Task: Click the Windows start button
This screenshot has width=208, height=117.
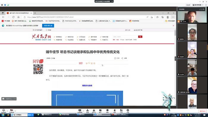Action: pyautogui.click(x=3, y=115)
